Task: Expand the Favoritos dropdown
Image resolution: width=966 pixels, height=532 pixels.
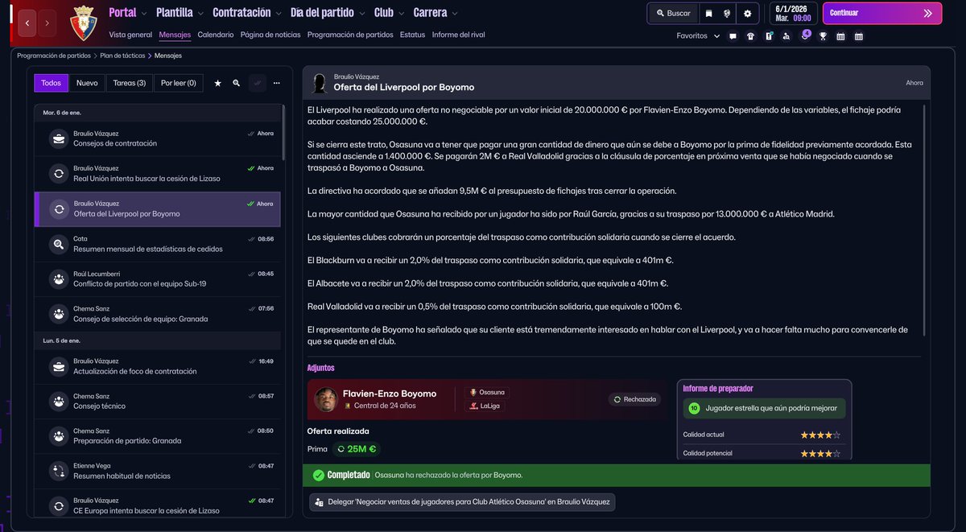Action: 697,36
